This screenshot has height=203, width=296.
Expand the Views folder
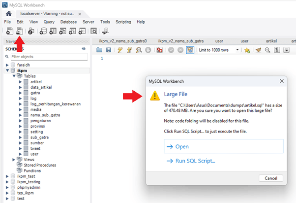coord(14,160)
